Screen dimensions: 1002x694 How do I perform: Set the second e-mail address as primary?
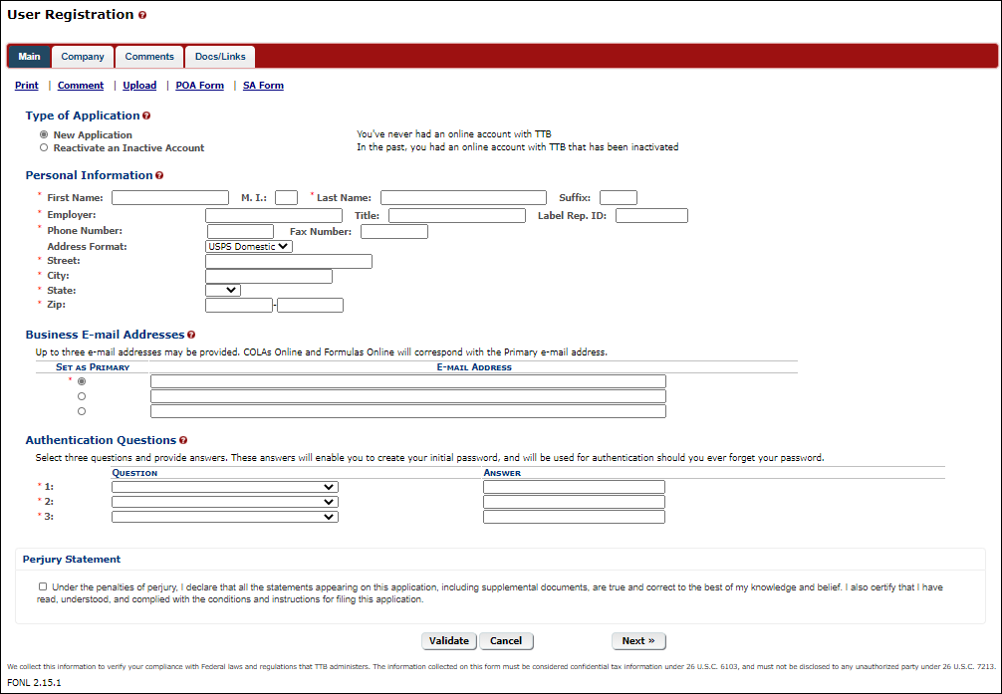pos(82,396)
